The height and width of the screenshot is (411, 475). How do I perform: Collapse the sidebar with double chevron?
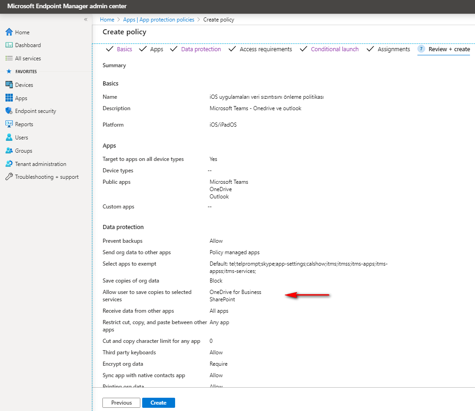pos(86,19)
